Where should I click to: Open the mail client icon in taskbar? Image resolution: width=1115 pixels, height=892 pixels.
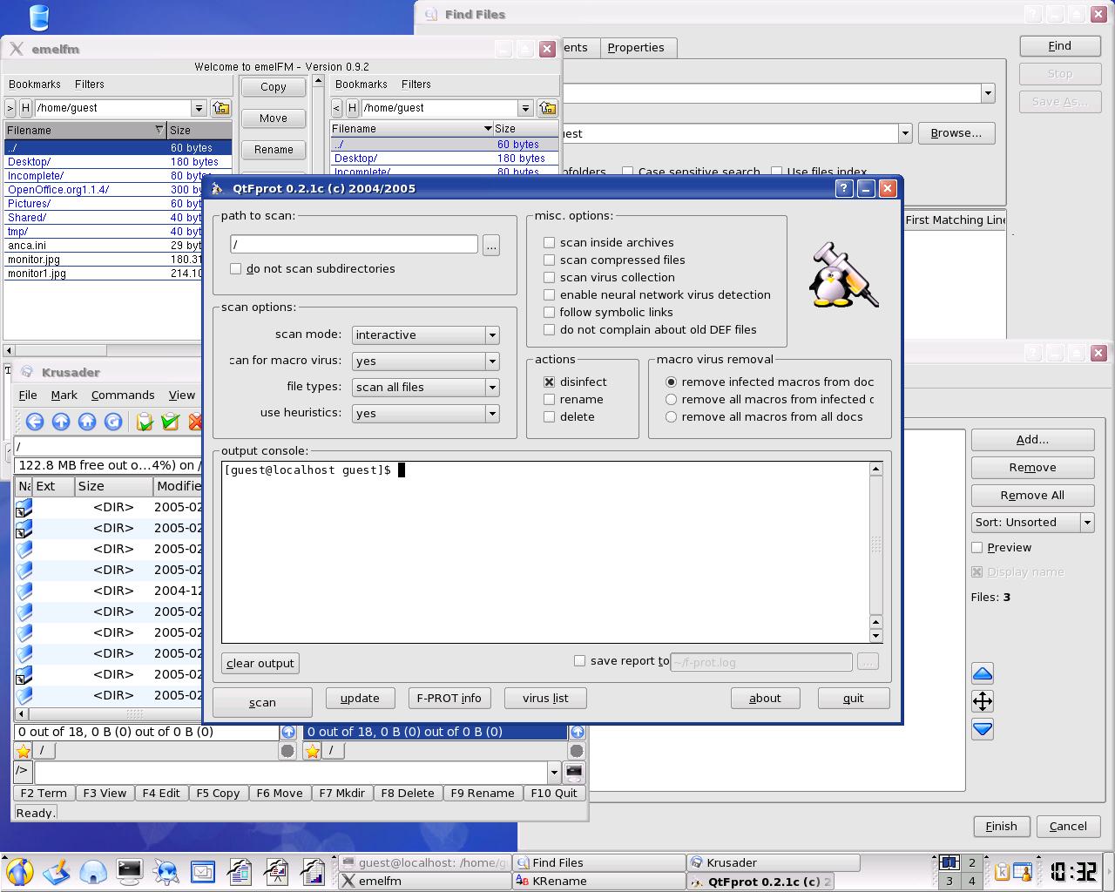click(203, 871)
